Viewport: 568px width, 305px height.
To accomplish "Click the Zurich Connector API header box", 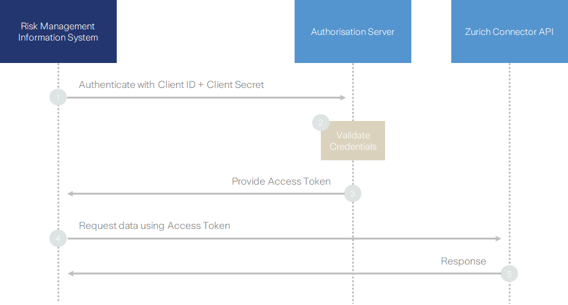I will pyautogui.click(x=509, y=31).
